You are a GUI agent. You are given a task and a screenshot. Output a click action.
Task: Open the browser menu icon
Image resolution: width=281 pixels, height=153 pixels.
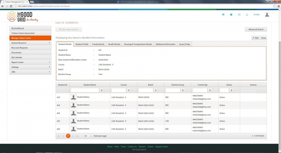[279, 6]
